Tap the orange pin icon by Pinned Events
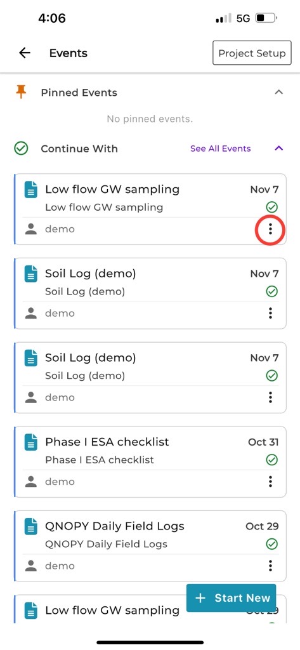The image size is (300, 650). click(x=21, y=92)
